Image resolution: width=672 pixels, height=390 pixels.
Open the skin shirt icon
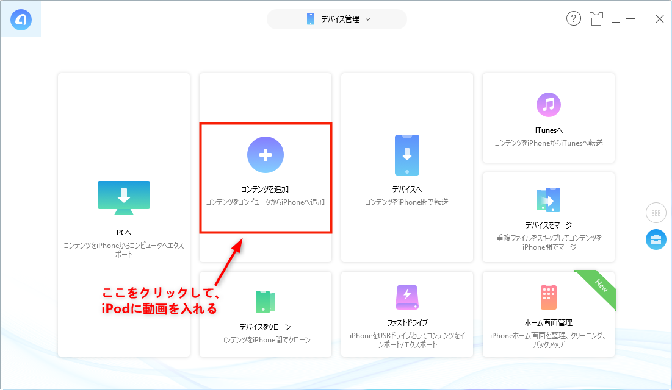(596, 19)
